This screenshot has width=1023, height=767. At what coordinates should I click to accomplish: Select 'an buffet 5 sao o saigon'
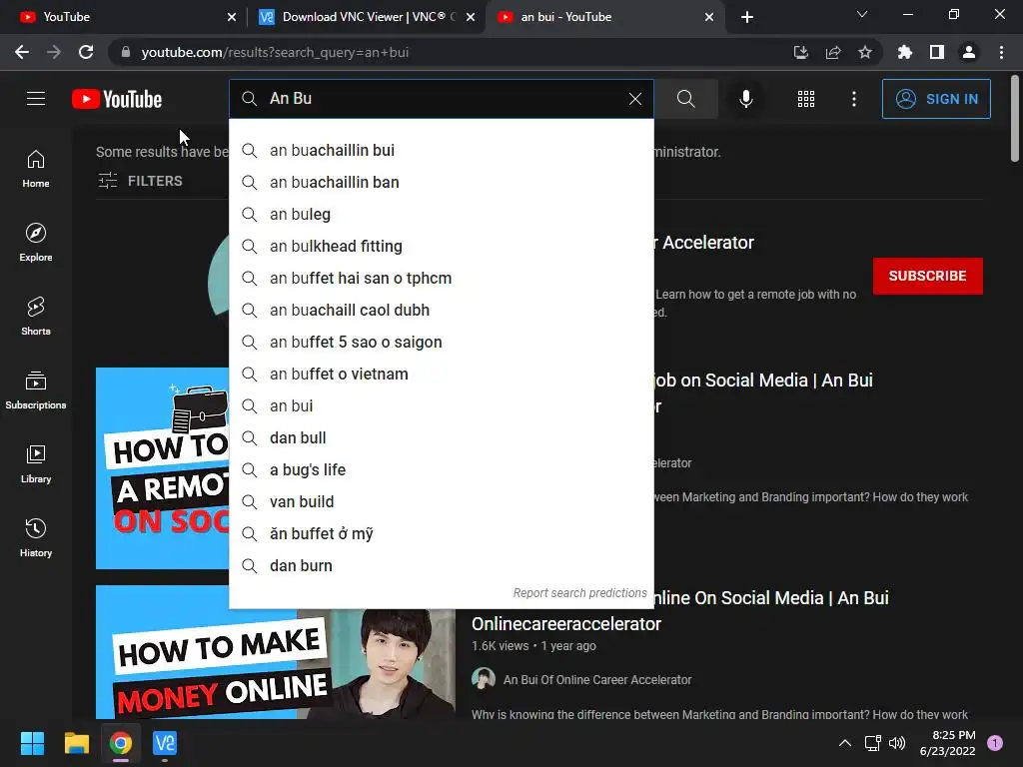441,342
